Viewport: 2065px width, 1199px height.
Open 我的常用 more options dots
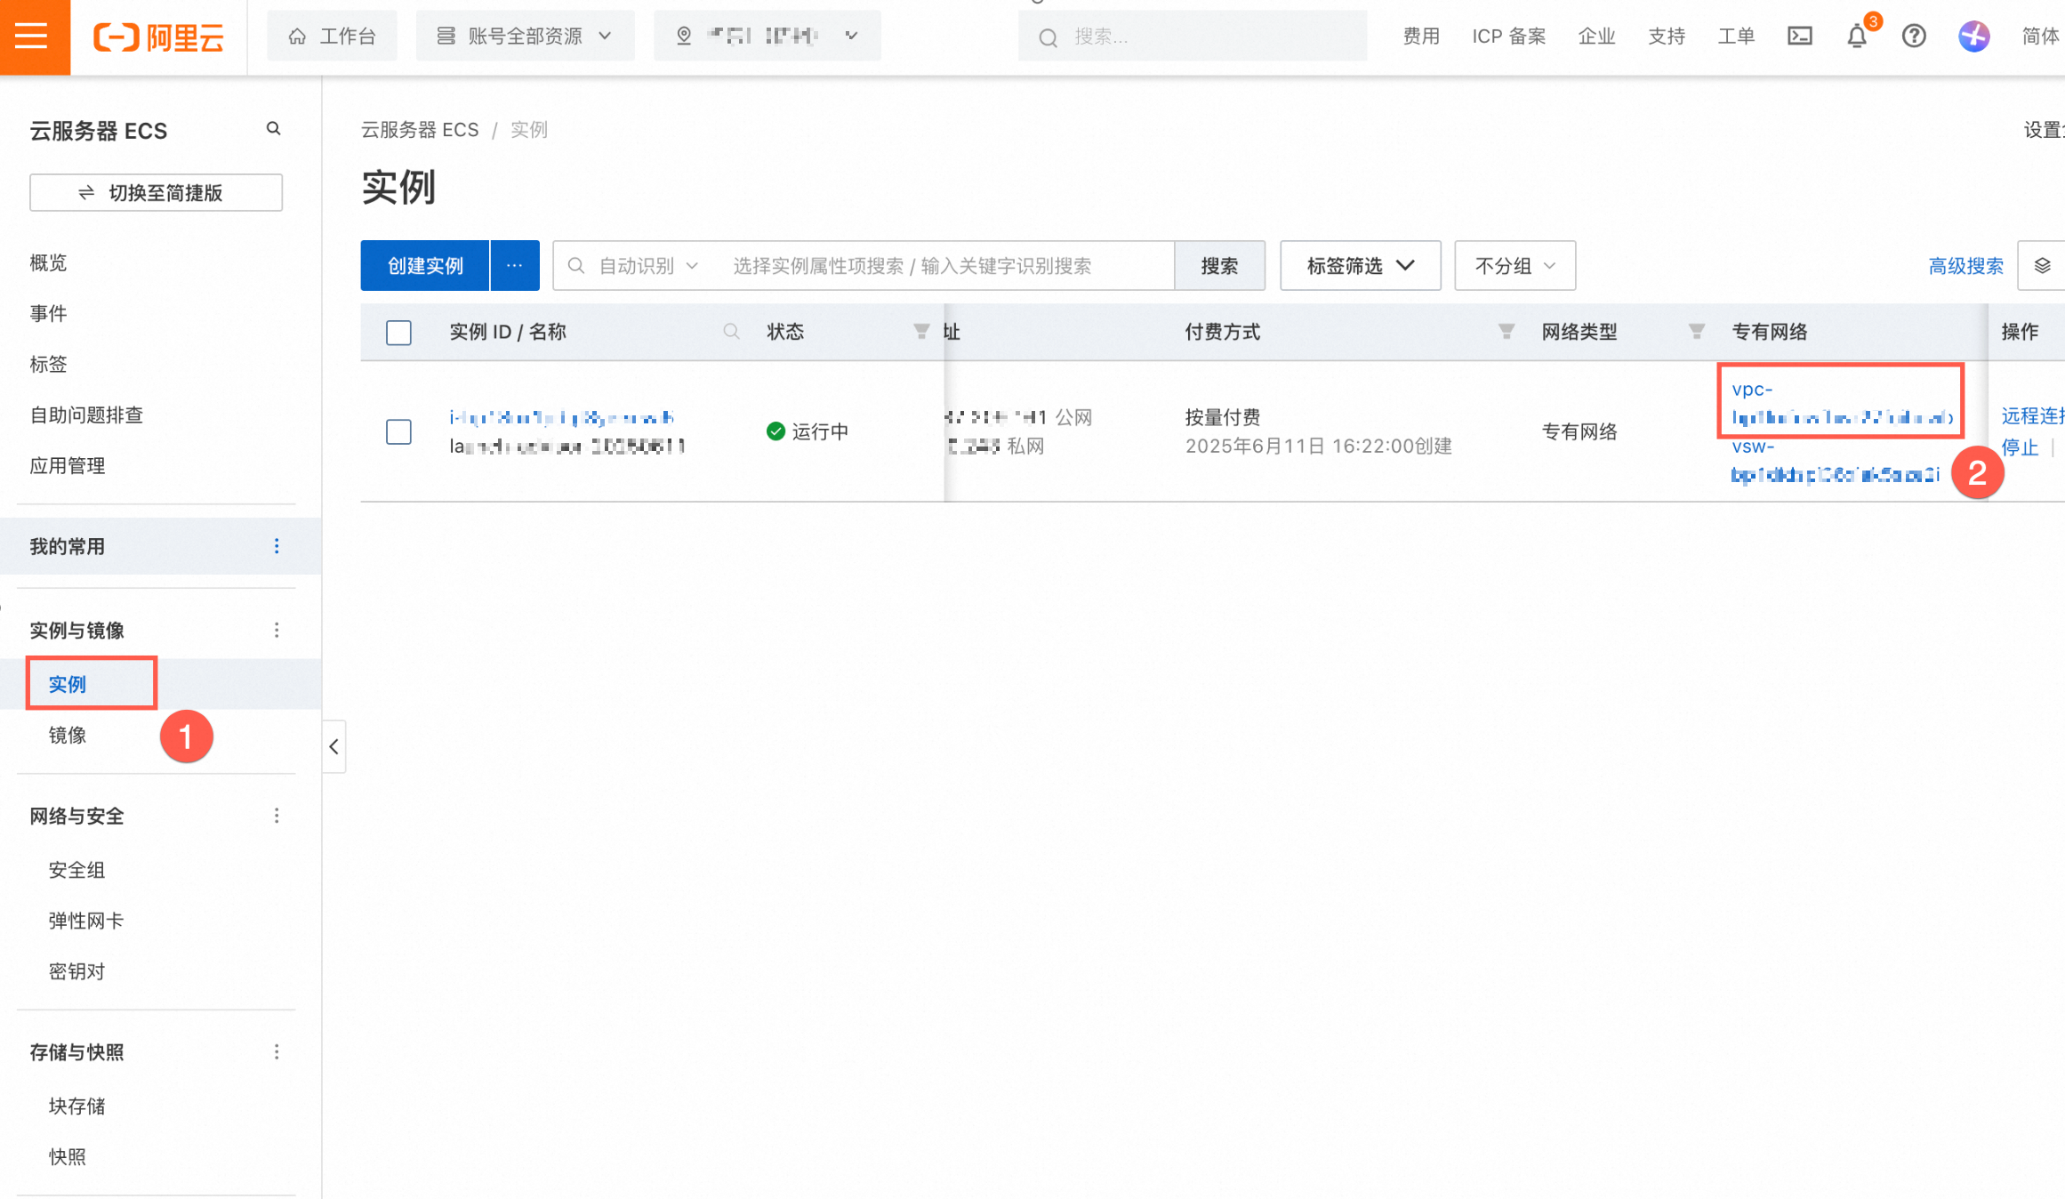(277, 546)
